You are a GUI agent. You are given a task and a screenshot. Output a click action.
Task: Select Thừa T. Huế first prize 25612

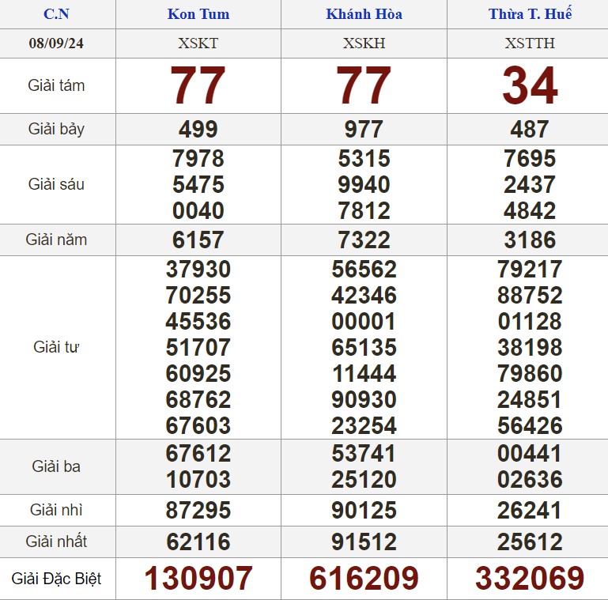pyautogui.click(x=530, y=542)
